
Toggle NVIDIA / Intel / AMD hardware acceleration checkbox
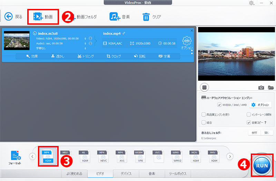(x=219, y=105)
